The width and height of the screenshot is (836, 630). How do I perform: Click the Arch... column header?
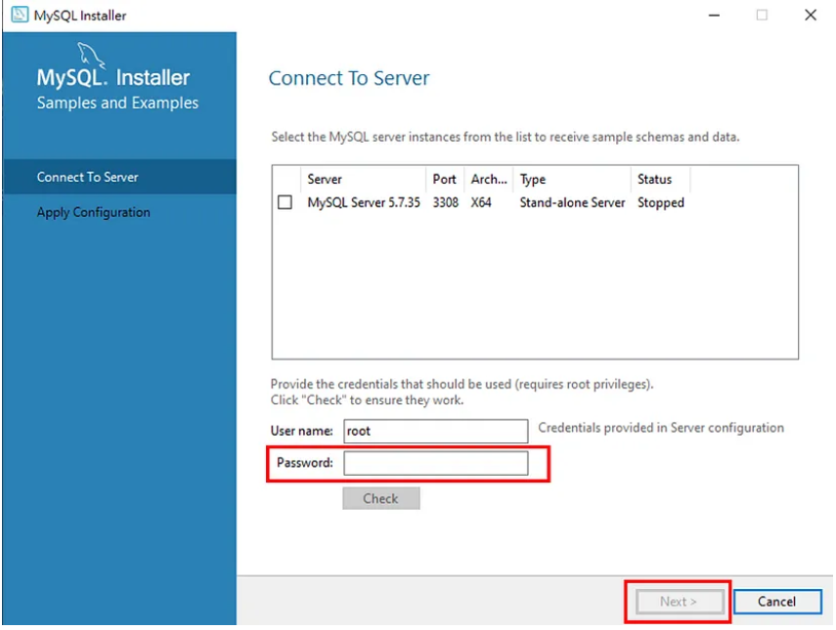click(488, 180)
